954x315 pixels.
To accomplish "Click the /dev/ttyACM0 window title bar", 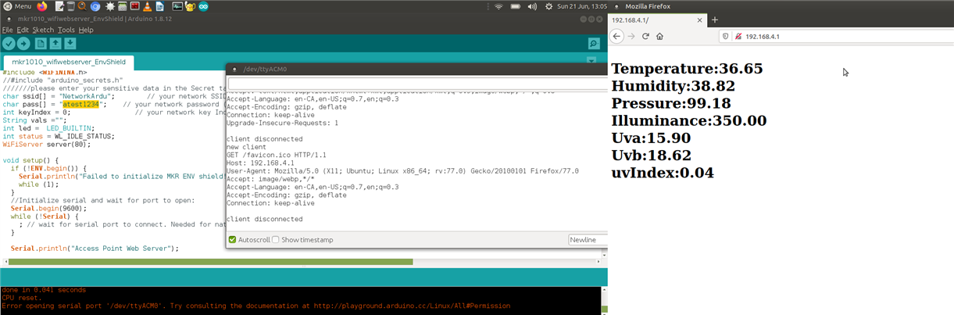I will [x=416, y=69].
